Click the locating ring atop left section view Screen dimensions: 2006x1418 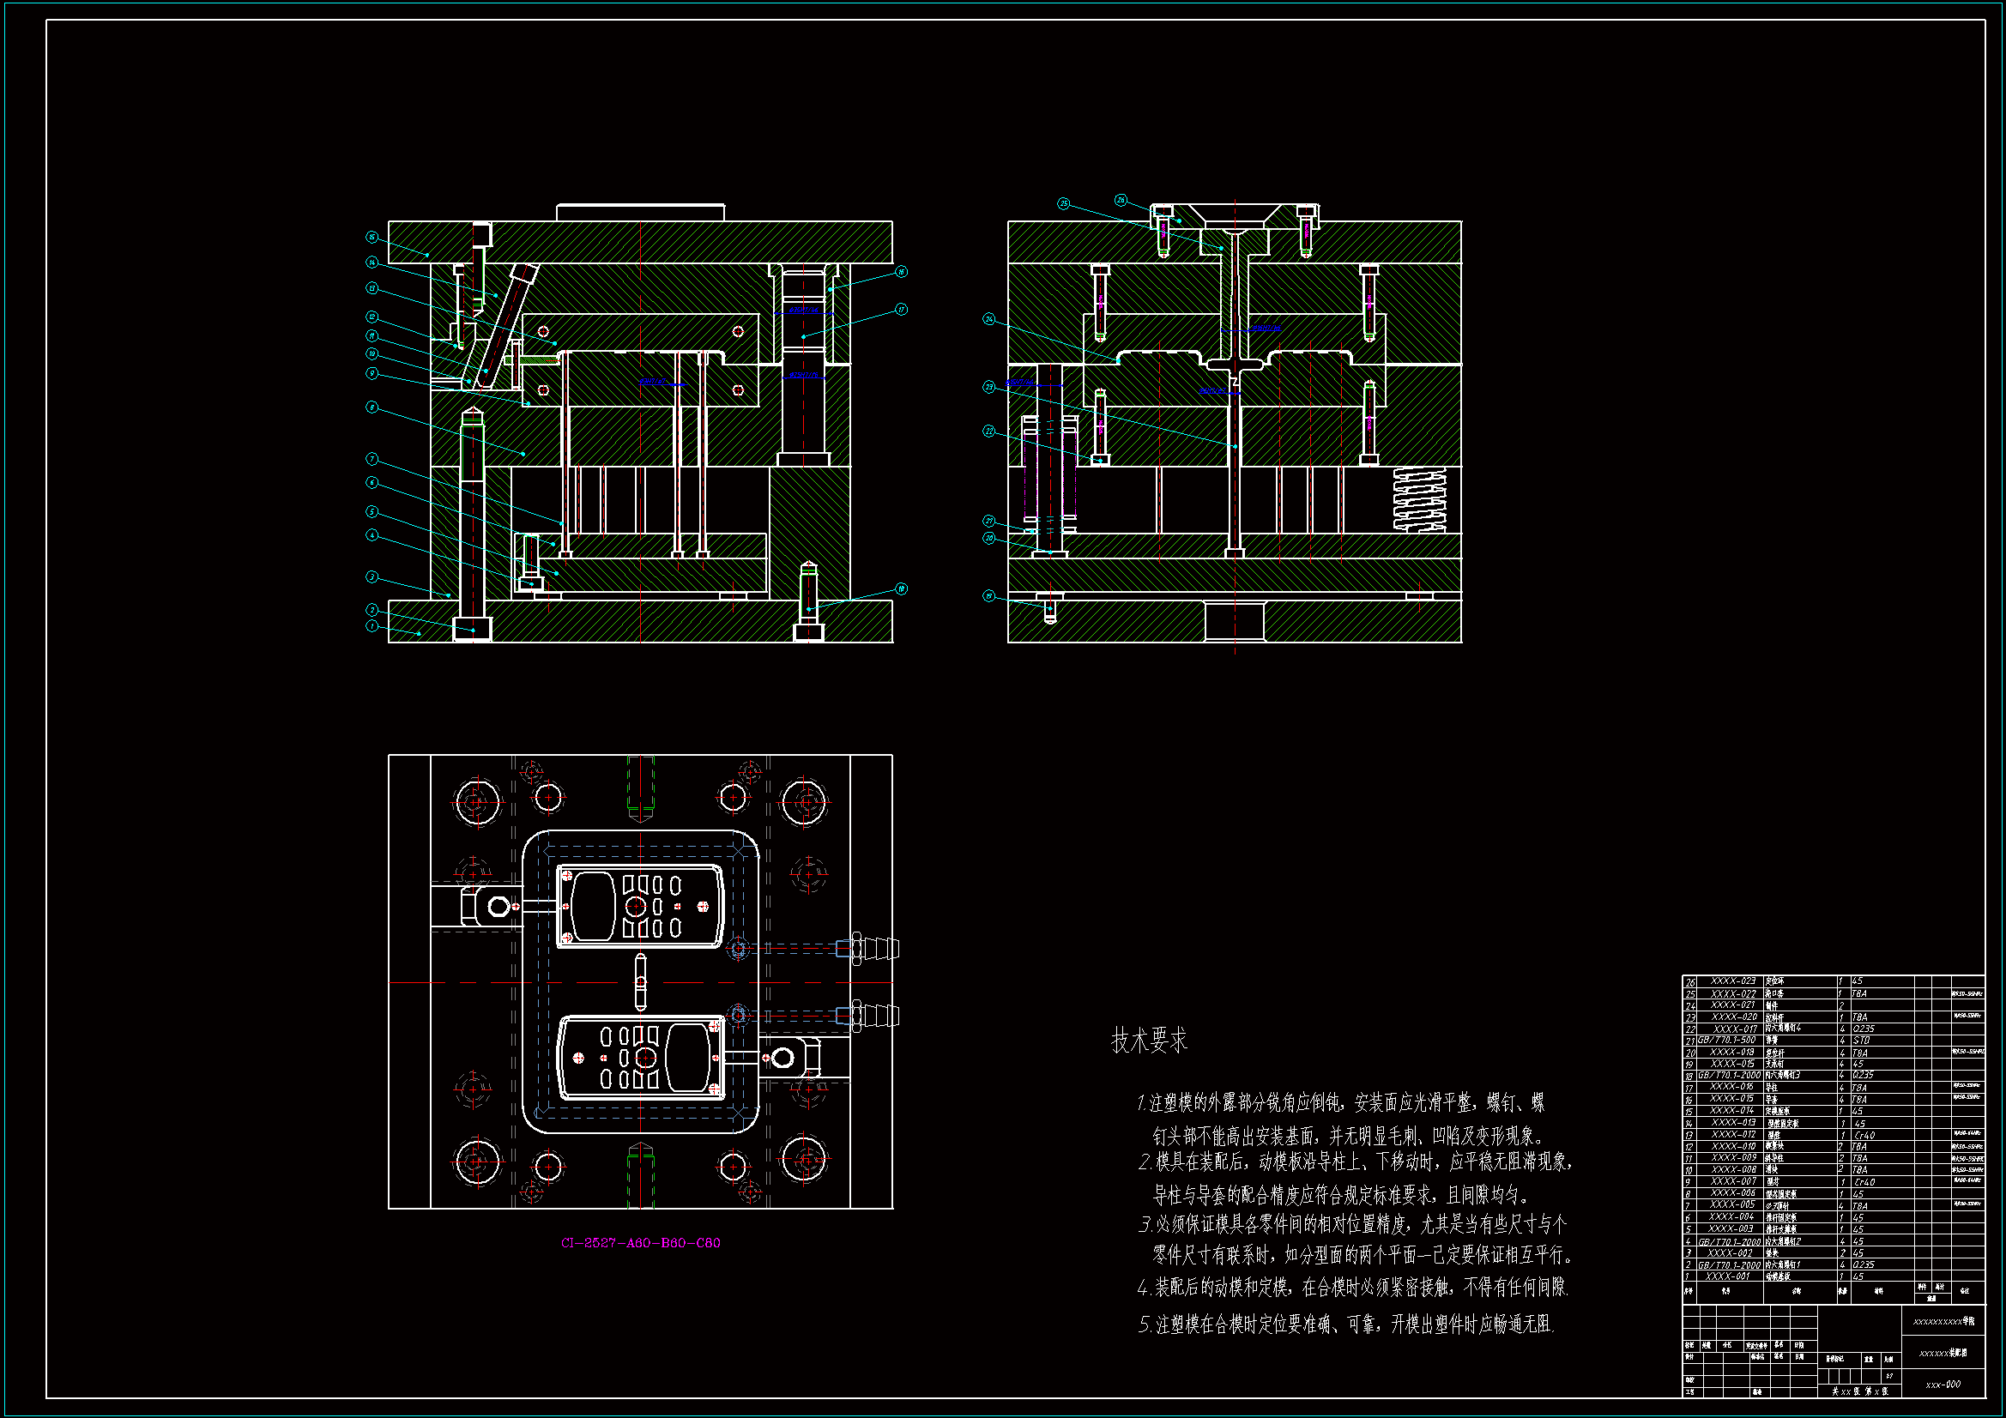[640, 212]
